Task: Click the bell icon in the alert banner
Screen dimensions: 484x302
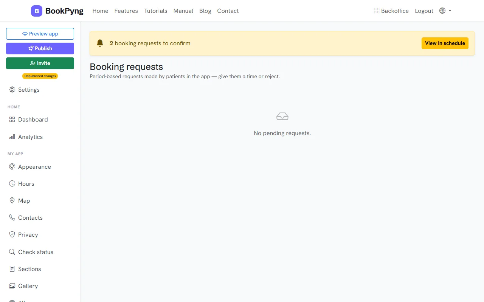Action: (100, 43)
